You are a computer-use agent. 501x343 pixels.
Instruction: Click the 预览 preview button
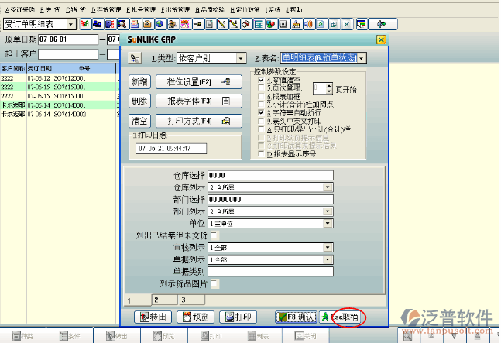click(x=194, y=317)
